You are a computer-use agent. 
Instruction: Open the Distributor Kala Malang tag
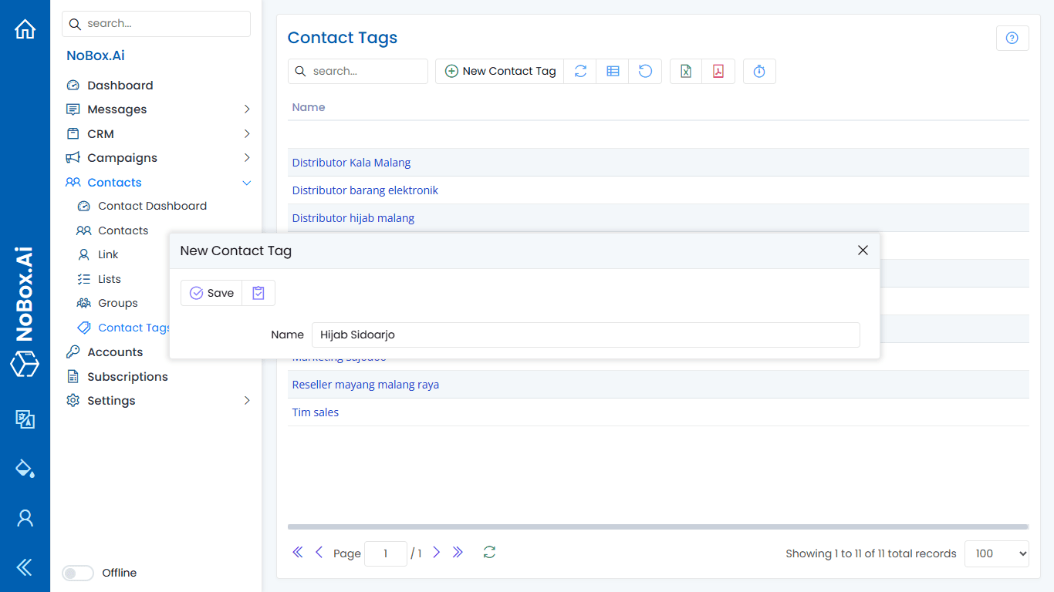point(351,162)
